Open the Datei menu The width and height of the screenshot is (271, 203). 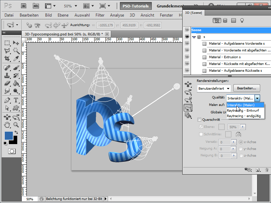point(9,15)
